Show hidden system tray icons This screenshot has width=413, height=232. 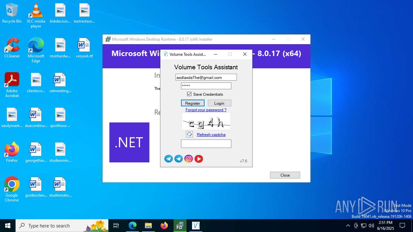click(348, 226)
